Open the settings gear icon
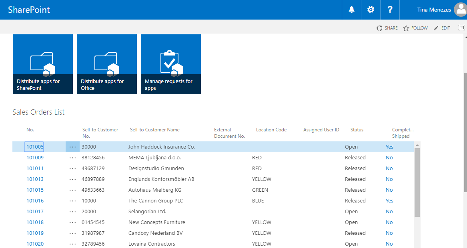This screenshot has width=467, height=248. [x=371, y=10]
